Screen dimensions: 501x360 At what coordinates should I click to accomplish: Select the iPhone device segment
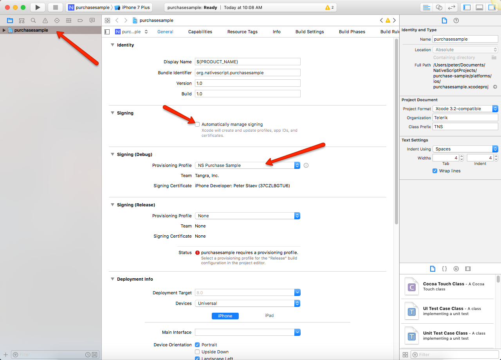[225, 316]
